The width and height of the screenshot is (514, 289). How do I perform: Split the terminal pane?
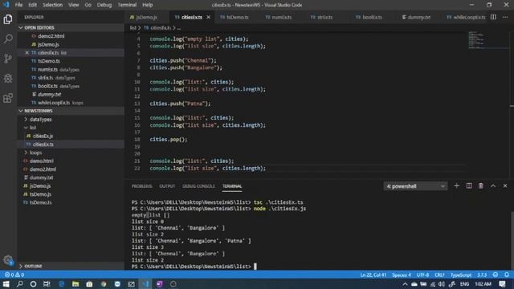point(469,185)
